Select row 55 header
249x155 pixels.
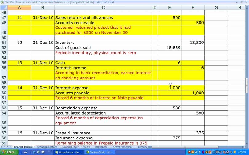click(4, 63)
